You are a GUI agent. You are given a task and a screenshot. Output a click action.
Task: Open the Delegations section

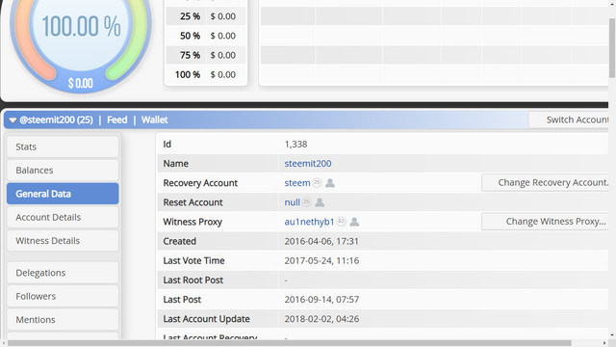tap(63, 273)
